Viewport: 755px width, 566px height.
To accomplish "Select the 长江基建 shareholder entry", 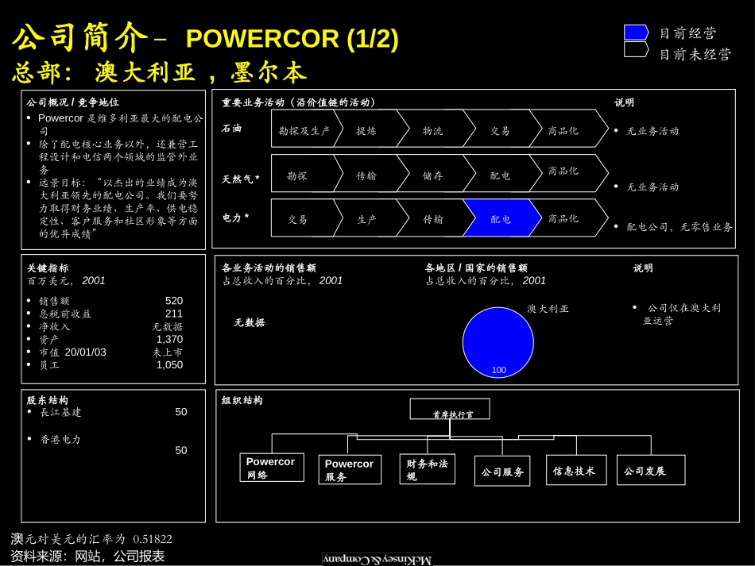I will 60,412.
